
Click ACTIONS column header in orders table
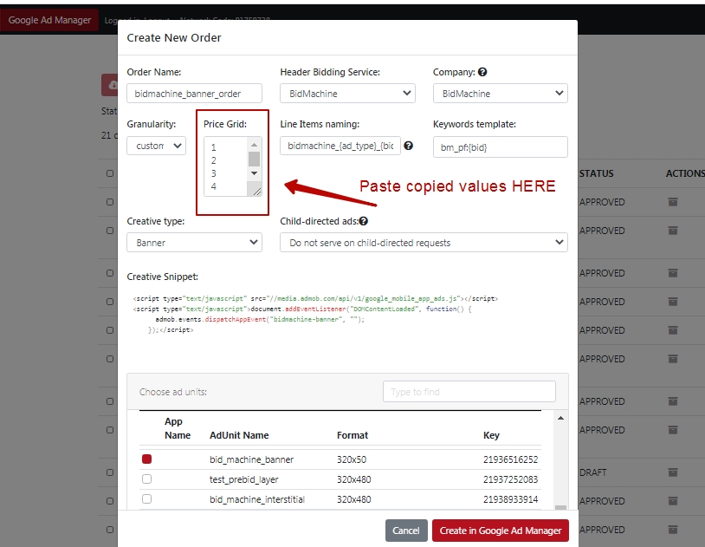pos(685,173)
